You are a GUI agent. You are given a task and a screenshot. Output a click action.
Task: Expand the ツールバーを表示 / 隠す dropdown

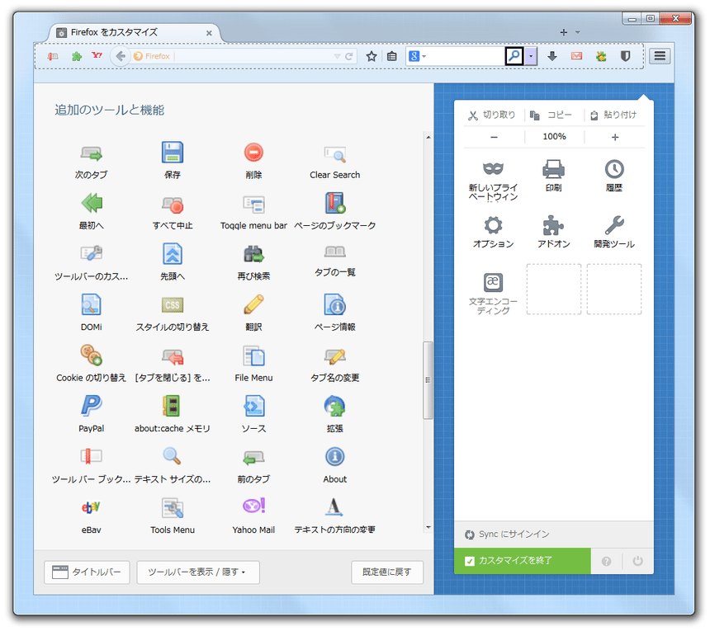pyautogui.click(x=198, y=572)
